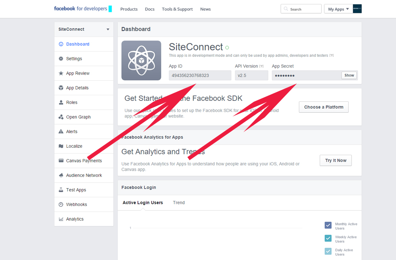Click the search magnifier icon

[x=286, y=9]
